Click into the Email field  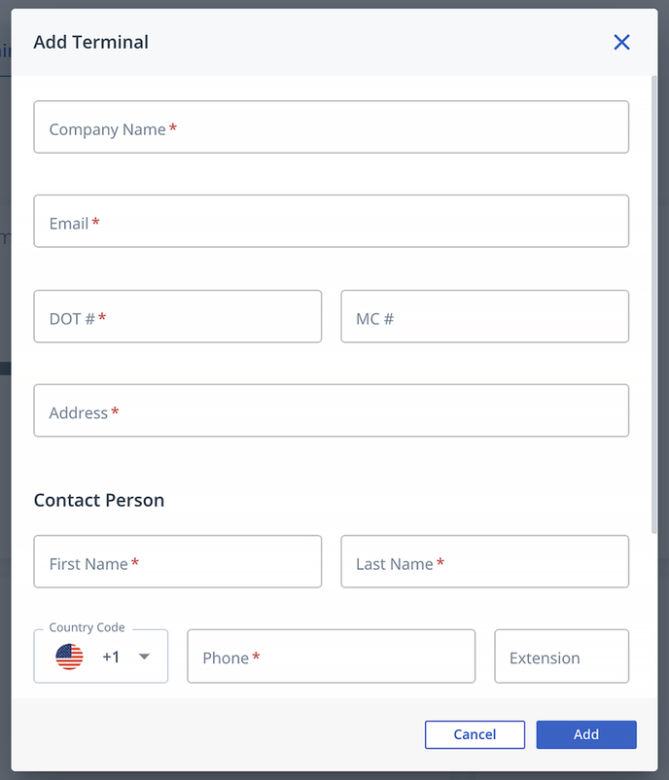click(x=332, y=221)
